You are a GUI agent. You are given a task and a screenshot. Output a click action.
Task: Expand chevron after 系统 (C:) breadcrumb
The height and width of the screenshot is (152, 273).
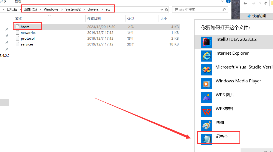coord(40,9)
